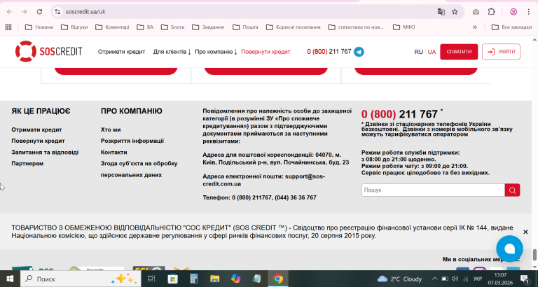This screenshot has width=538, height=287.
Task: Open footer link Контакти
Action: coord(114,152)
